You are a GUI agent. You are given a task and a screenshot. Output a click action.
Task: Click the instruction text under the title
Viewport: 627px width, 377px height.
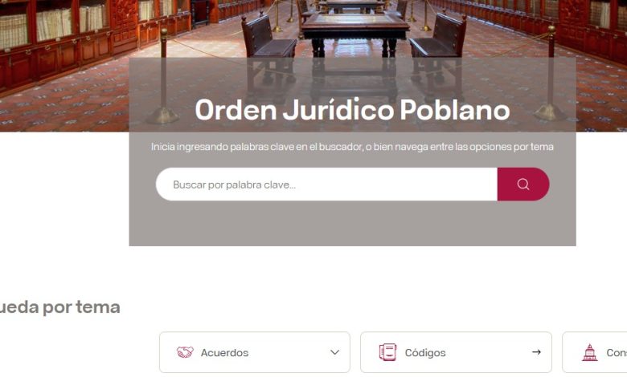tap(352, 147)
